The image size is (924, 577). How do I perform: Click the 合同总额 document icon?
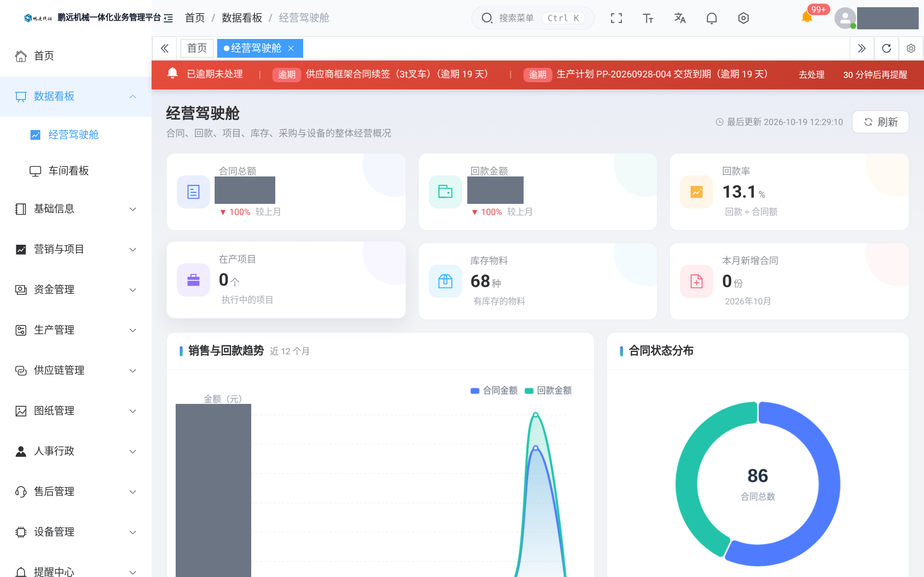pyautogui.click(x=193, y=192)
